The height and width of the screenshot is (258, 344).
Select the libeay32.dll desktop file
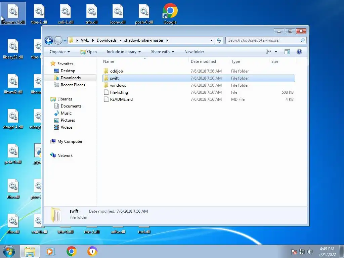[x=13, y=49]
